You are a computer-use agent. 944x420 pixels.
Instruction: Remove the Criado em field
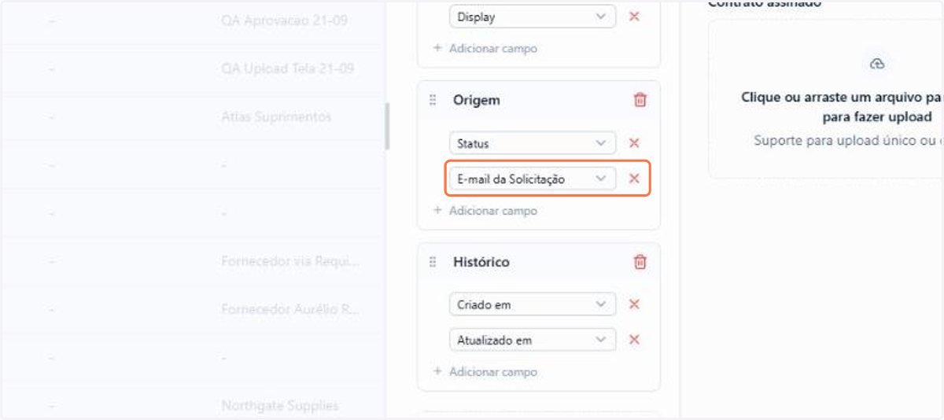(x=634, y=304)
